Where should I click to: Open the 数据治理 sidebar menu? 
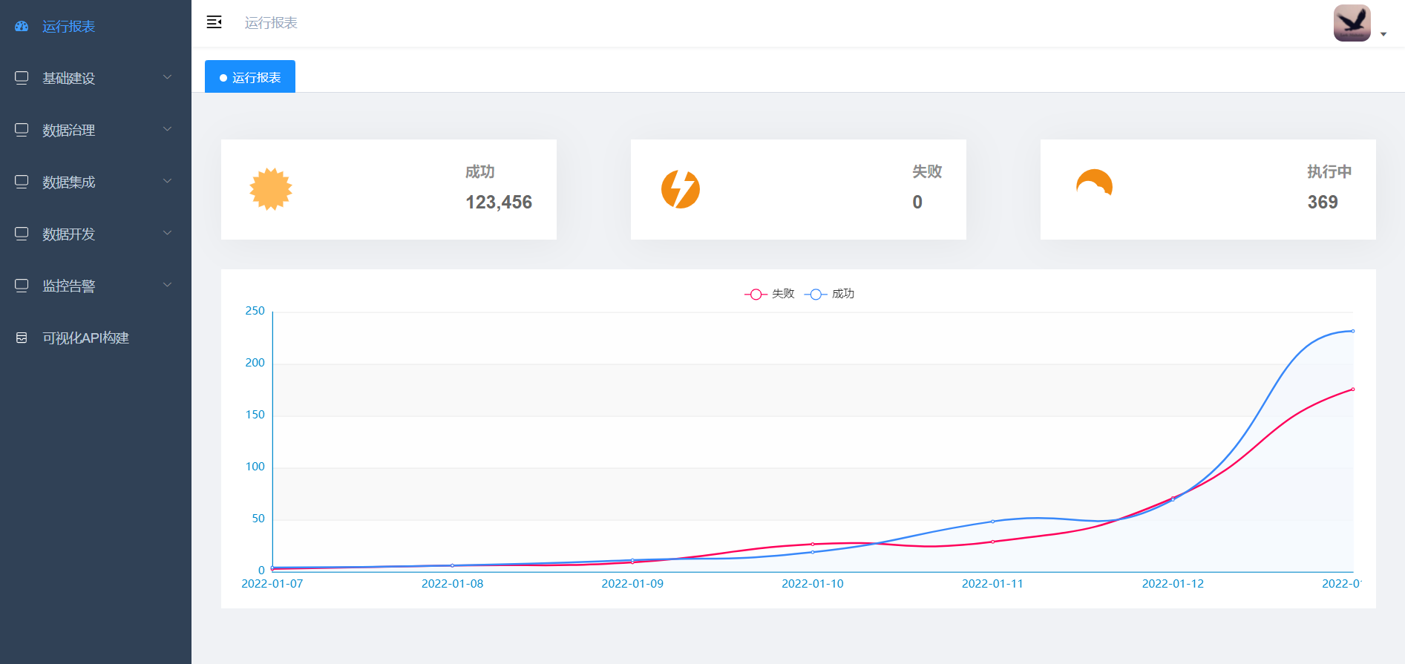[96, 130]
